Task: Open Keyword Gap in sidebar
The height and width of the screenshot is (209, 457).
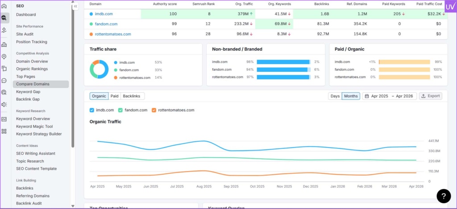Action: (x=28, y=91)
